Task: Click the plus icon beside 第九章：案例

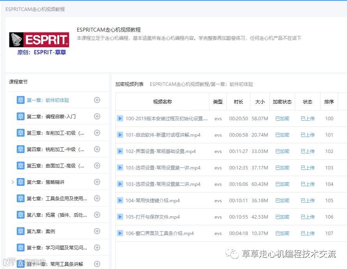Action: pos(97,231)
